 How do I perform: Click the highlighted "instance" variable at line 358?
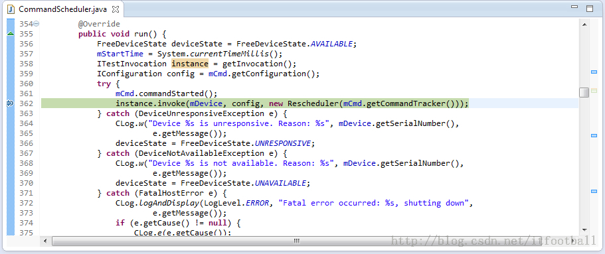click(190, 64)
